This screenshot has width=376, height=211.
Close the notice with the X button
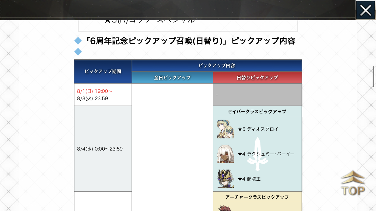point(365,10)
